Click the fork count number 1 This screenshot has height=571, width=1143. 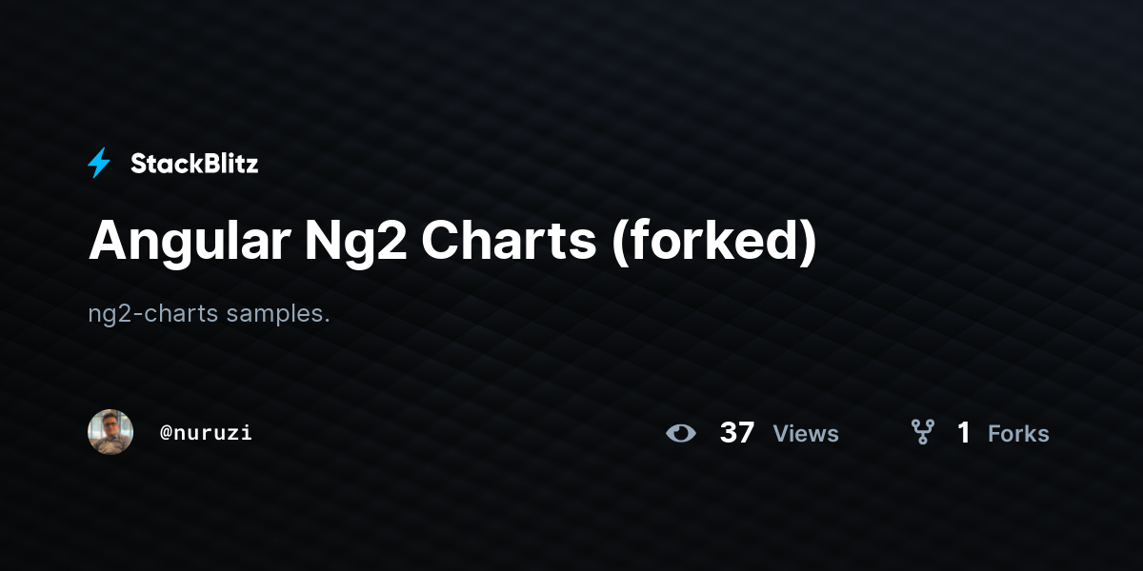[x=964, y=433]
